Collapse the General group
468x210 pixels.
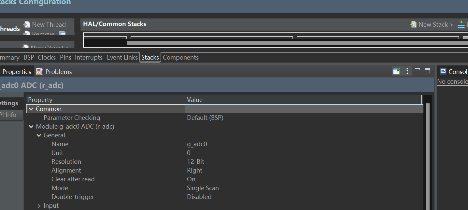(x=39, y=135)
